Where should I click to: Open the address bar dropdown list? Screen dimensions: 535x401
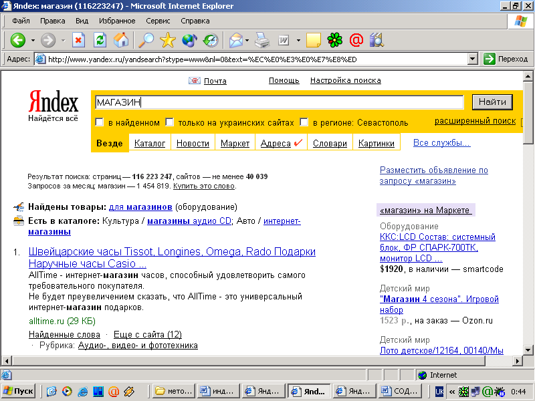473,59
